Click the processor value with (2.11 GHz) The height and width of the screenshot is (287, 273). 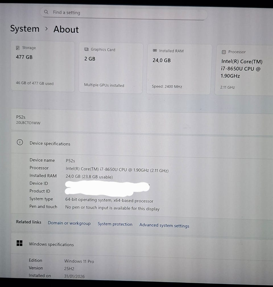pyautogui.click(x=117, y=170)
